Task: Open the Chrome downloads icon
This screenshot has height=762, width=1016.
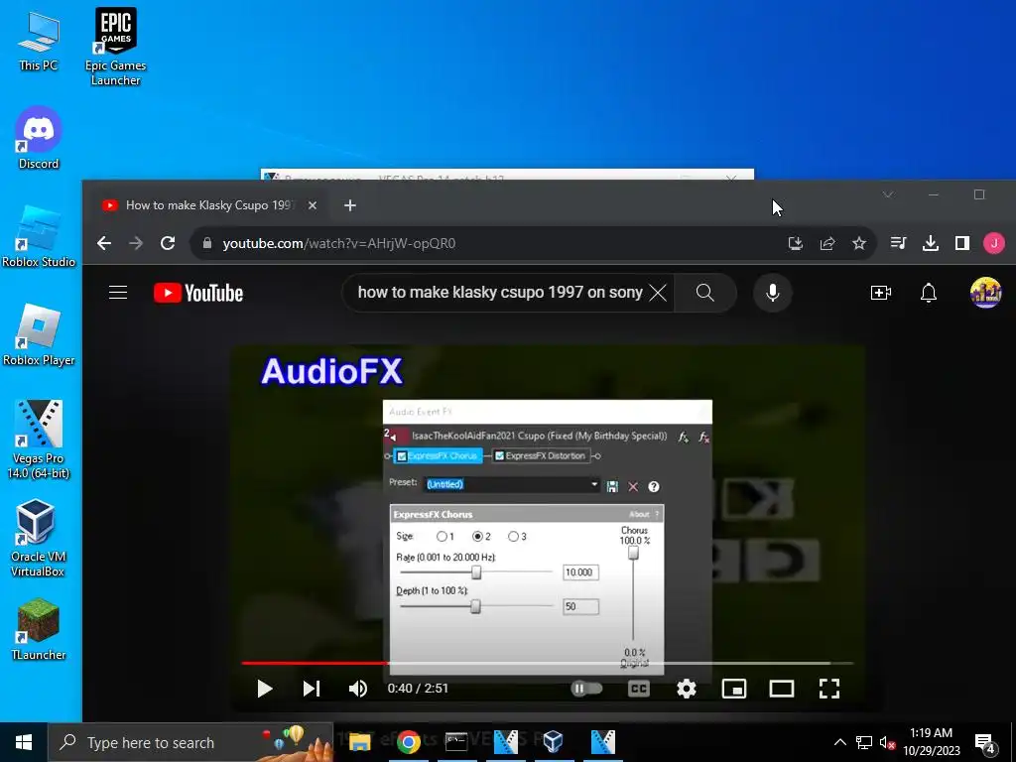Action: (931, 243)
